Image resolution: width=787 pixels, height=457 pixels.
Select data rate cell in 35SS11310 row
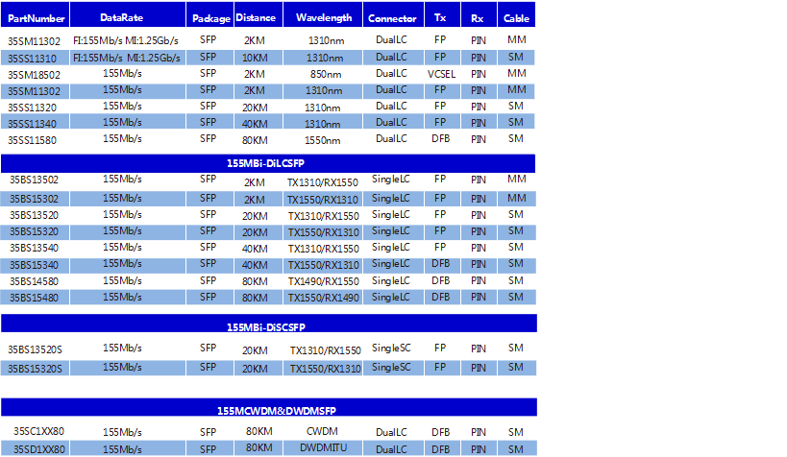pos(127,58)
